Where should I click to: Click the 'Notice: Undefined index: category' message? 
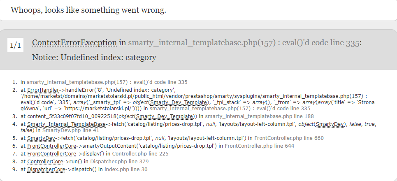click(x=94, y=57)
